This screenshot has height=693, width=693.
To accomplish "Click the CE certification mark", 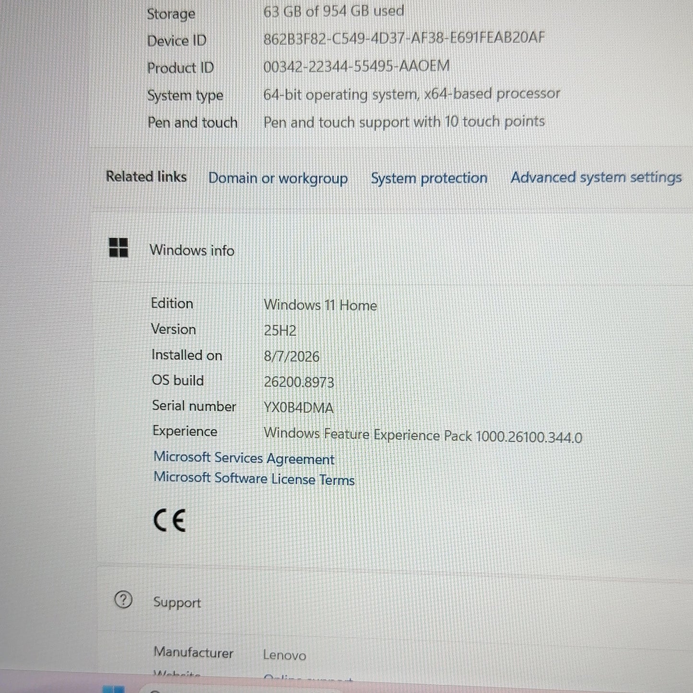I will point(169,520).
